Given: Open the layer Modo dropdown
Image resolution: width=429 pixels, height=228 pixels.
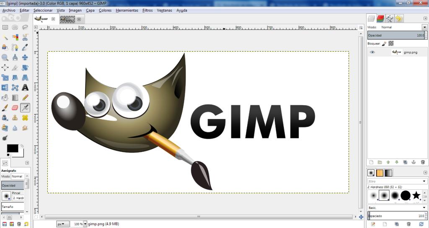Looking at the screenshot, I should (425, 27).
